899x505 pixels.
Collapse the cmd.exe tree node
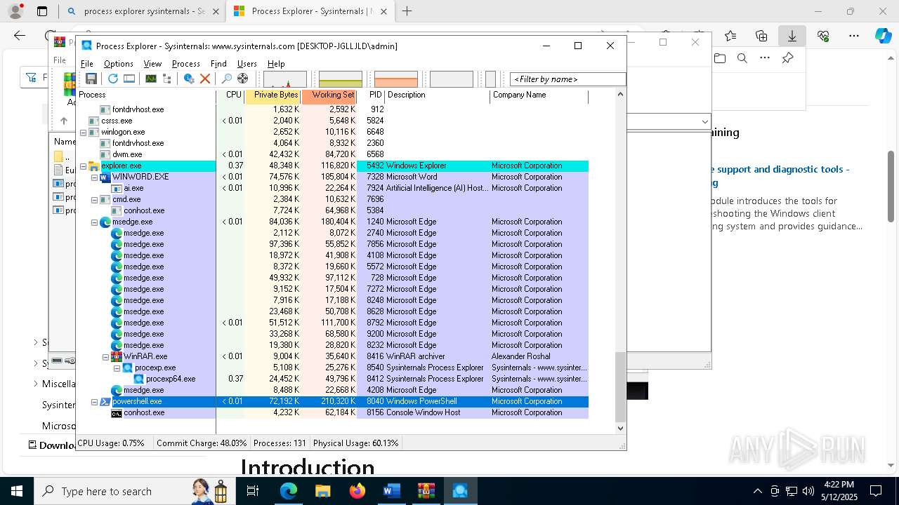95,199
